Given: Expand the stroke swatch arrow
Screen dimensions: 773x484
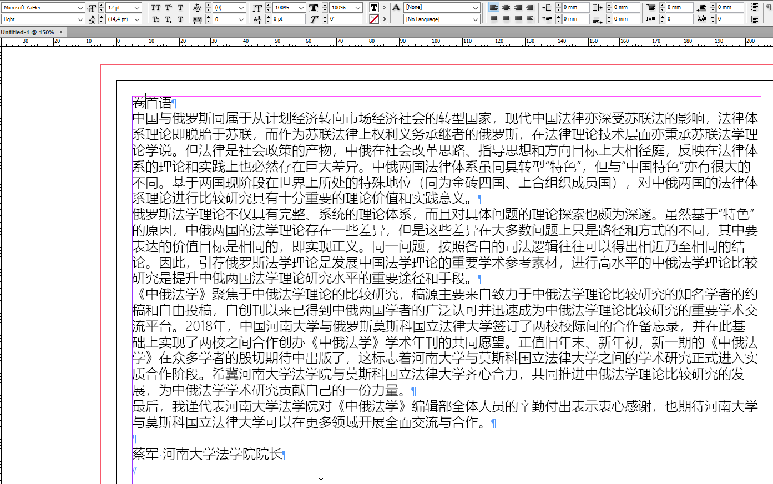Looking at the screenshot, I should pos(384,19).
